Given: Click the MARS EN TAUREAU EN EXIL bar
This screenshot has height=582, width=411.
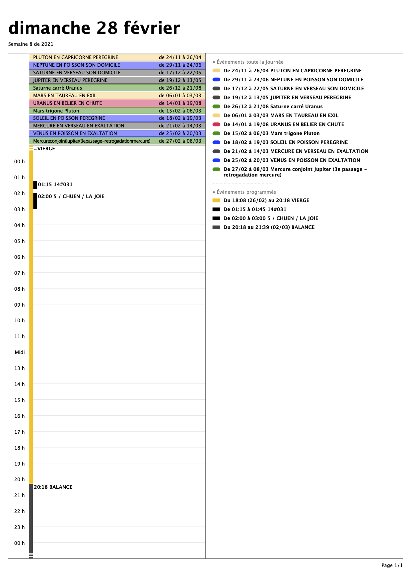Looking at the screenshot, I should [117, 96].
